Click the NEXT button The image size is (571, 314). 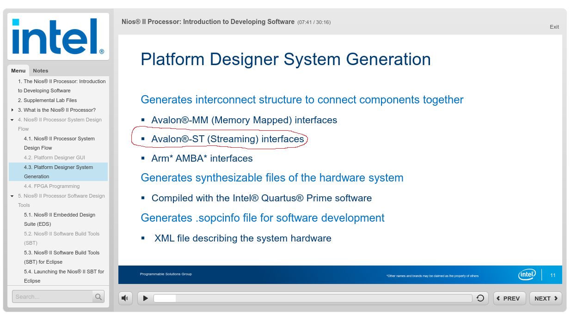(546, 298)
